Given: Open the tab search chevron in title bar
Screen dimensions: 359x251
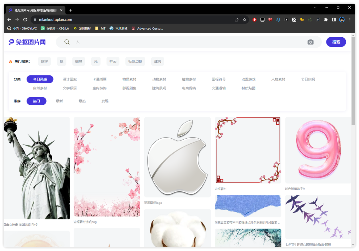Looking at the screenshot, I should click(315, 8).
